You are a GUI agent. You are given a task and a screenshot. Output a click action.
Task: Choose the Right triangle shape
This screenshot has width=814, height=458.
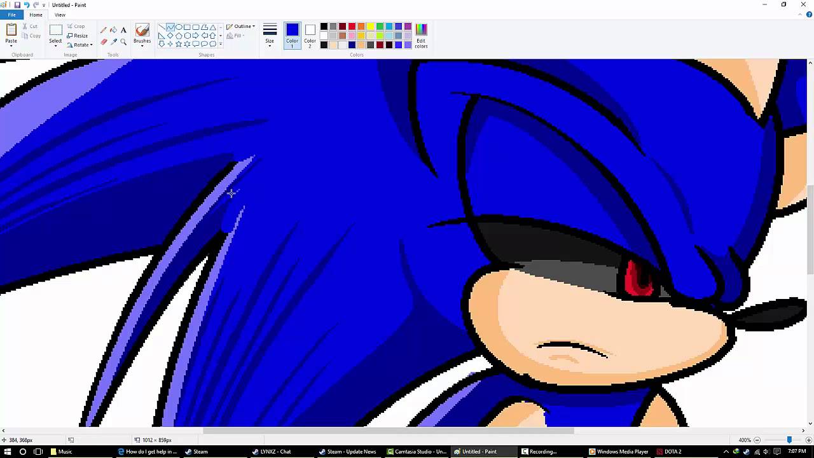pos(162,36)
